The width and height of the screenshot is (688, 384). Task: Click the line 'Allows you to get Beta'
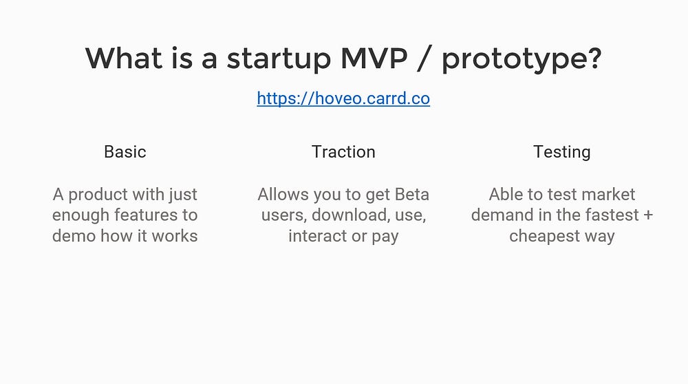(x=343, y=195)
